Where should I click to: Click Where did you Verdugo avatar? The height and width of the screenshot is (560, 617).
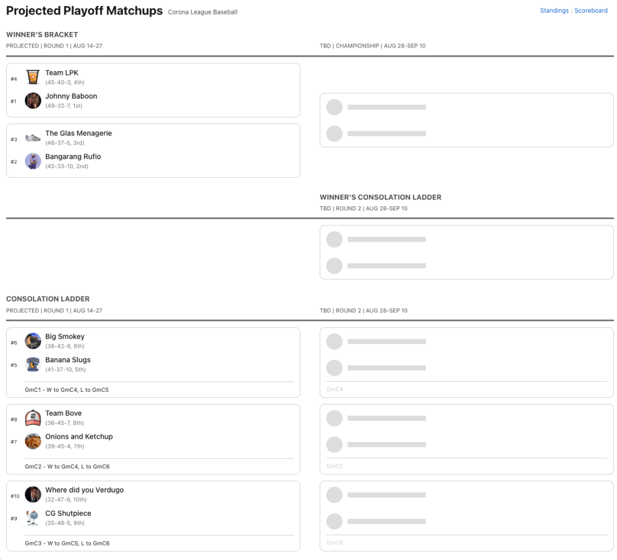(33, 494)
